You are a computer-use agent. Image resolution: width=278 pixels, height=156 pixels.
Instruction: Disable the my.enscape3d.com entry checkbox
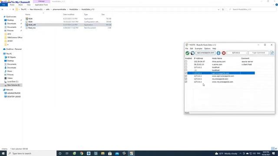(186, 79)
